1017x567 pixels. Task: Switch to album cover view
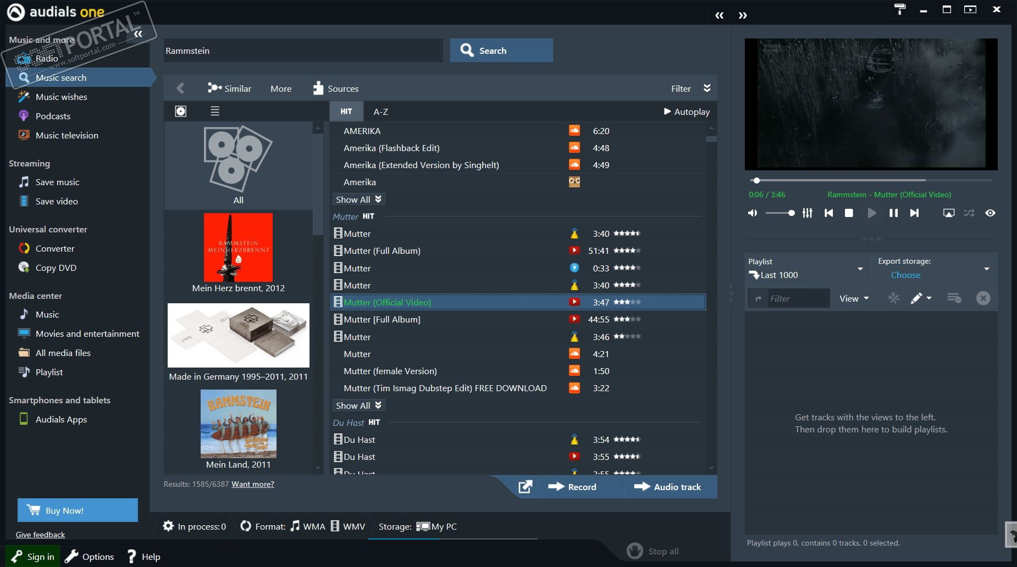click(180, 111)
